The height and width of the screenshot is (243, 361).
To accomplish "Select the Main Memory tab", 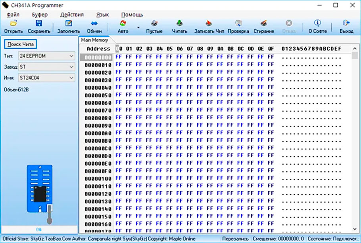I will click(x=94, y=40).
